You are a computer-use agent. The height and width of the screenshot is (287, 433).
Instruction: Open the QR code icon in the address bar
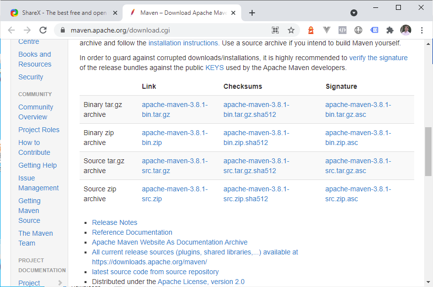pyautogui.click(x=275, y=30)
